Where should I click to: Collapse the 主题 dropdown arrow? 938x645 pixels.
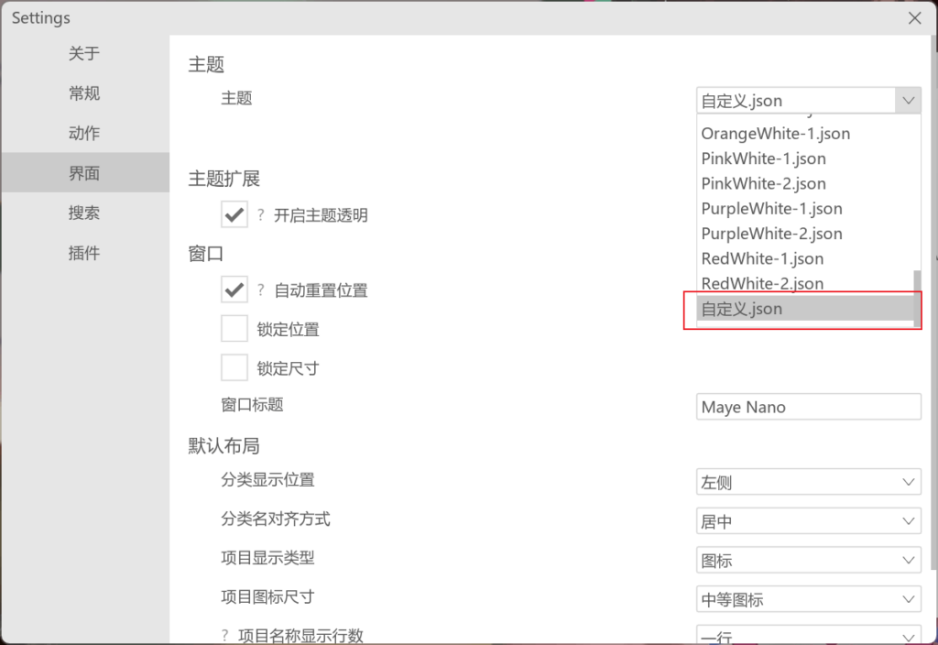pos(908,101)
